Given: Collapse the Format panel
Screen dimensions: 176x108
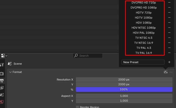Looking at the screenshot, I should [x=10, y=72].
